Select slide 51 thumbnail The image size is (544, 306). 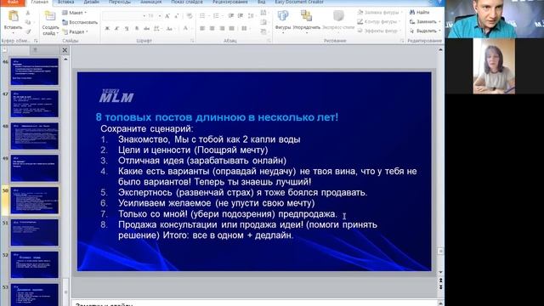click(34, 232)
